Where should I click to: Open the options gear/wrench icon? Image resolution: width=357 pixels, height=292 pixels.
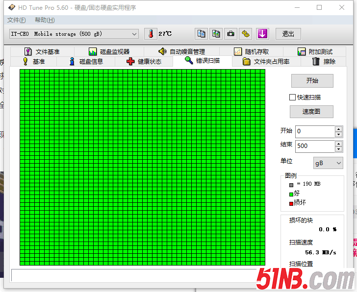tap(245, 34)
